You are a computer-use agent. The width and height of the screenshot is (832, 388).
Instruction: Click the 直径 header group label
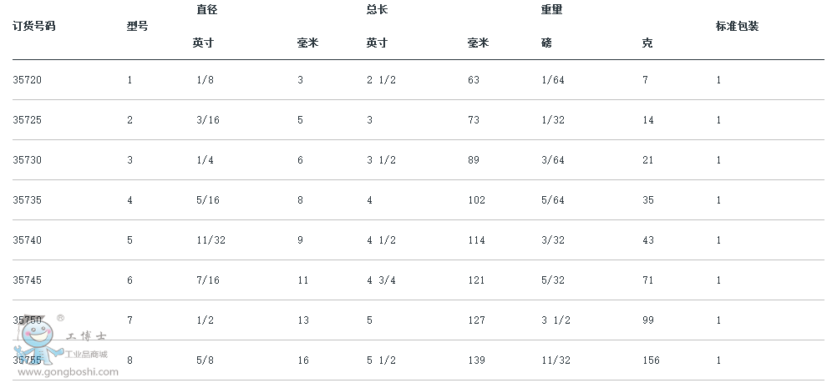click(x=206, y=10)
